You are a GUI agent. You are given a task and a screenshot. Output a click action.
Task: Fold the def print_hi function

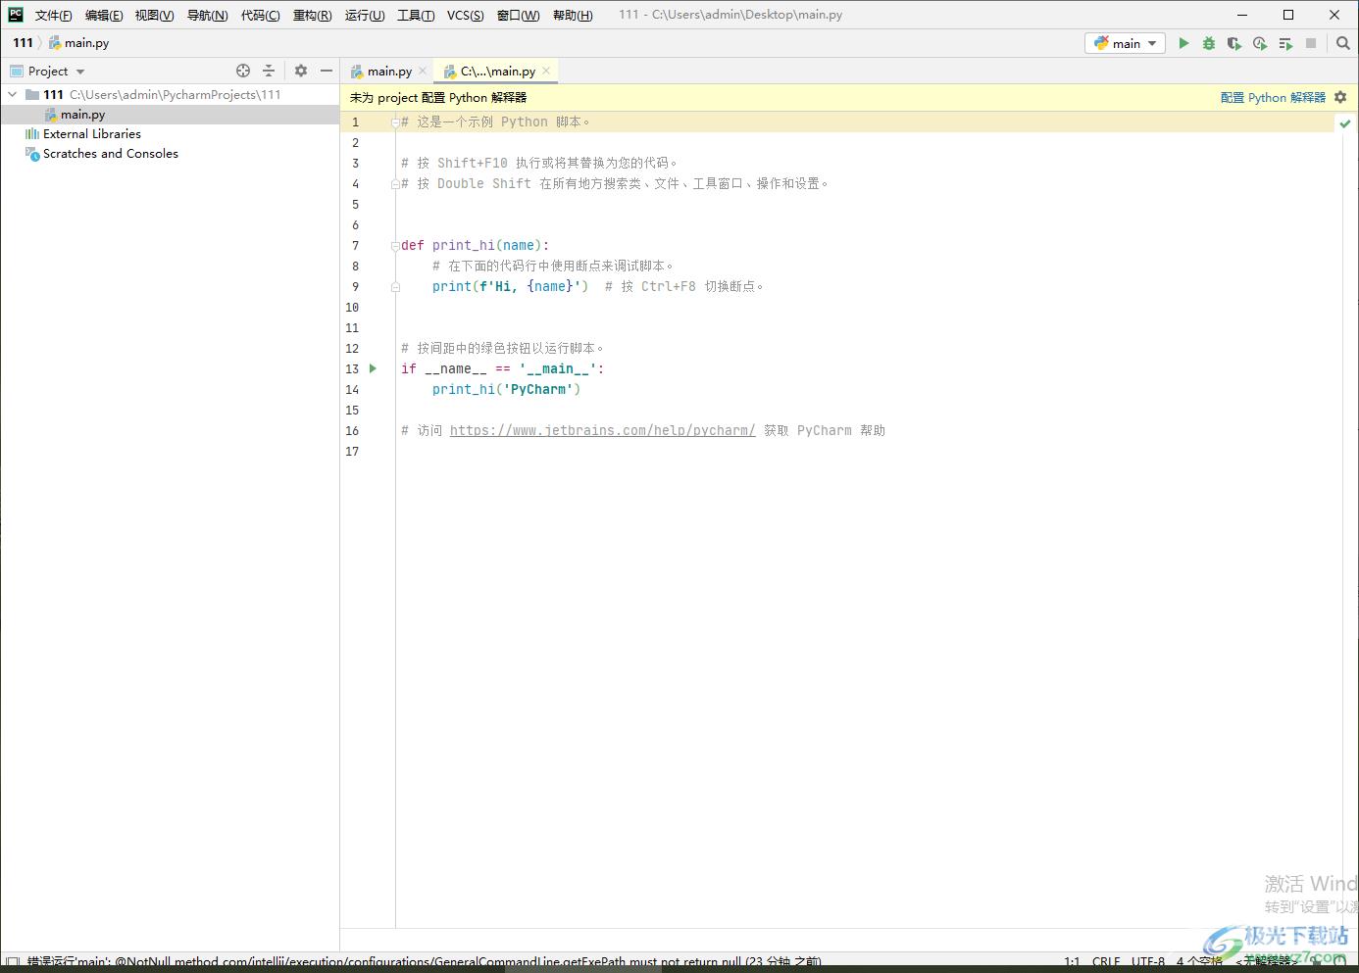coord(395,246)
